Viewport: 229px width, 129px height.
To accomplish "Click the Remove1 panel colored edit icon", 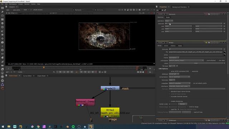I will pyautogui.click(x=206, y=14).
